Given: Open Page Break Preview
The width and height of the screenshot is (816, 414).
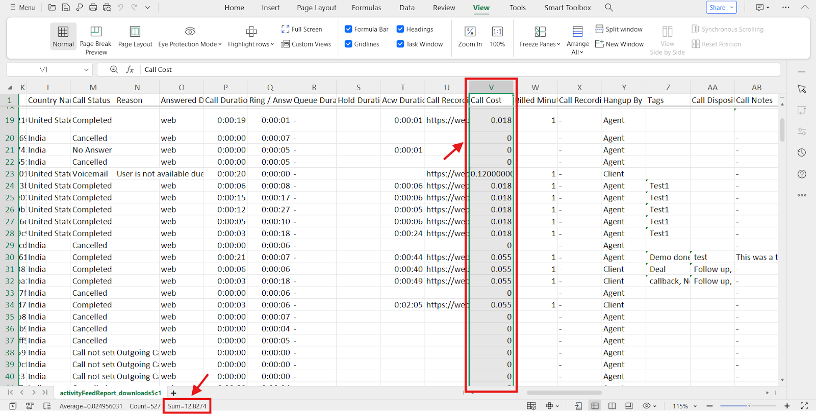Looking at the screenshot, I should (96, 40).
